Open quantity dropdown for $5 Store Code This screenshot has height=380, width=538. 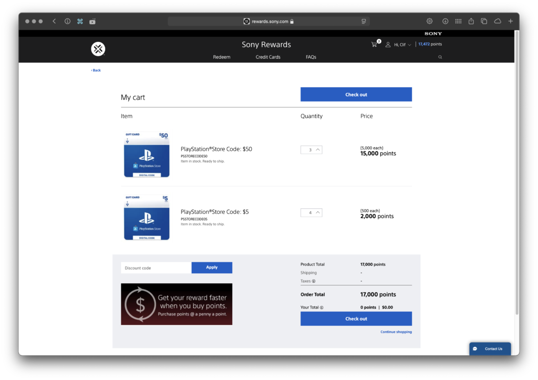pyautogui.click(x=311, y=212)
